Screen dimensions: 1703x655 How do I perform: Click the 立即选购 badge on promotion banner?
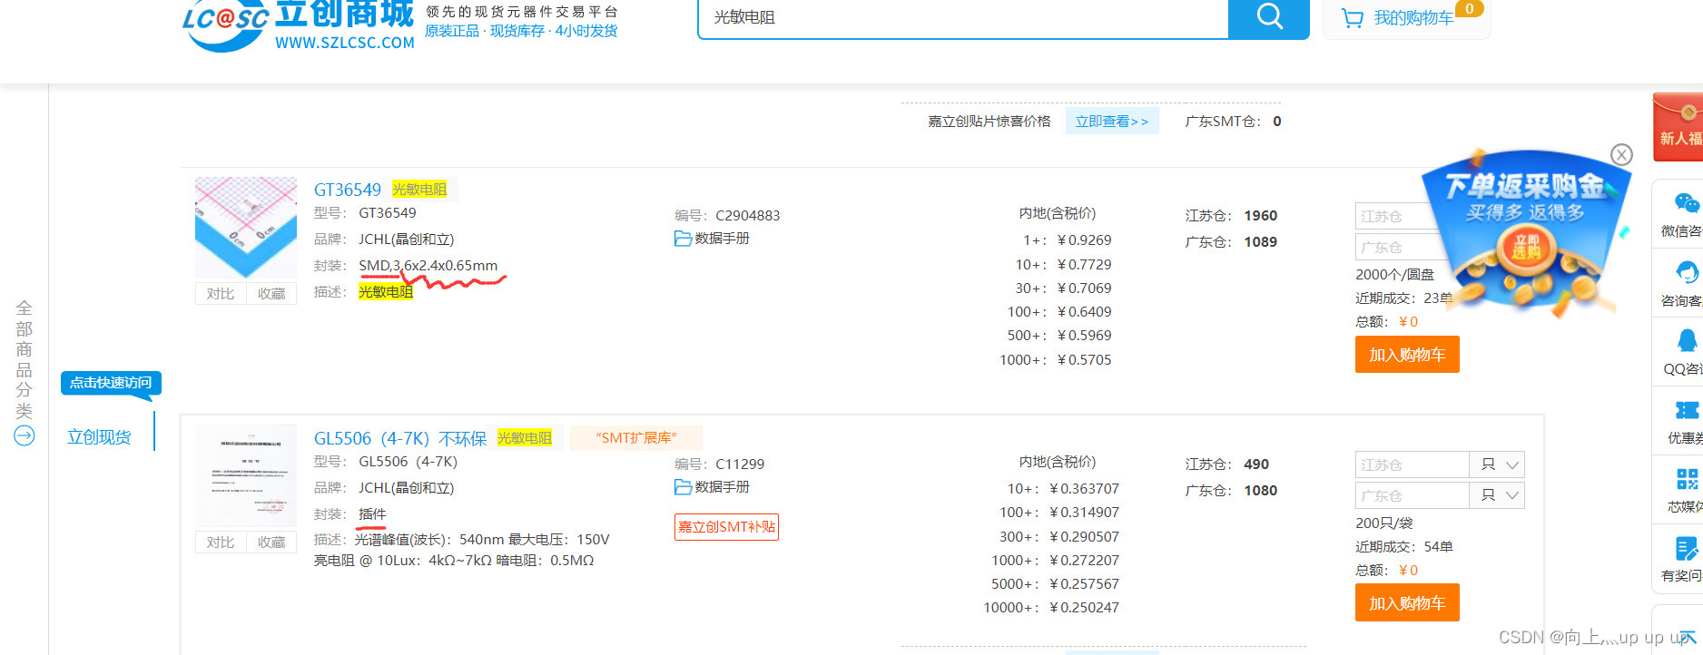click(x=1526, y=246)
